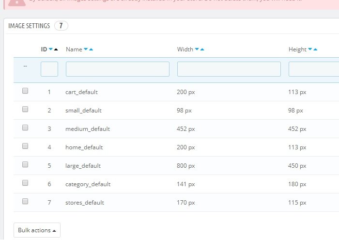This screenshot has width=339, height=240.
Task: Focus the ID filter field
Action: coord(49,69)
